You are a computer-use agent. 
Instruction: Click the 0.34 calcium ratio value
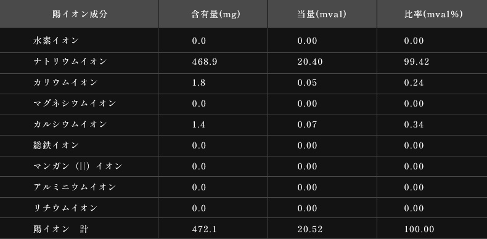click(x=414, y=125)
